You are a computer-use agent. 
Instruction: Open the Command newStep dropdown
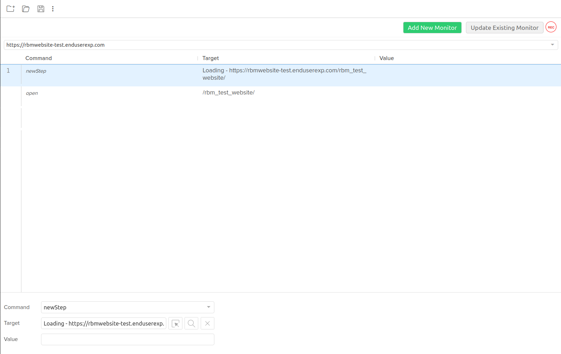pos(208,307)
